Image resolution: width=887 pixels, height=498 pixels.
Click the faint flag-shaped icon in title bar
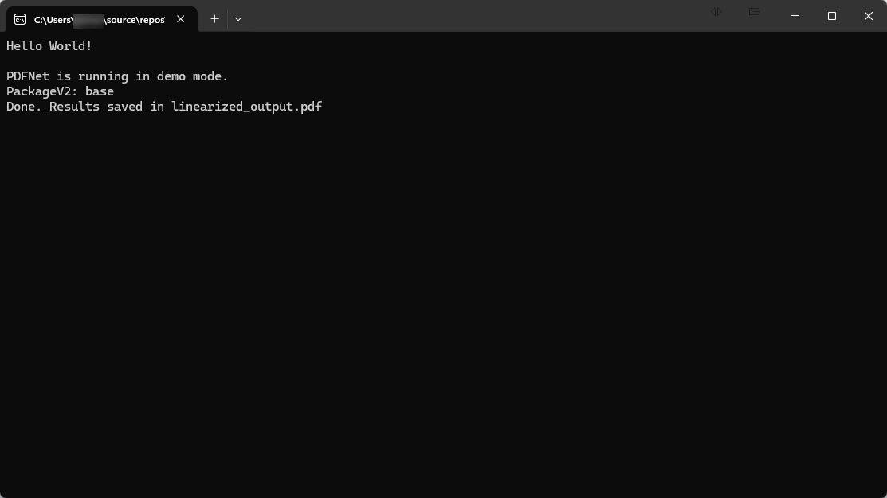pyautogui.click(x=754, y=12)
